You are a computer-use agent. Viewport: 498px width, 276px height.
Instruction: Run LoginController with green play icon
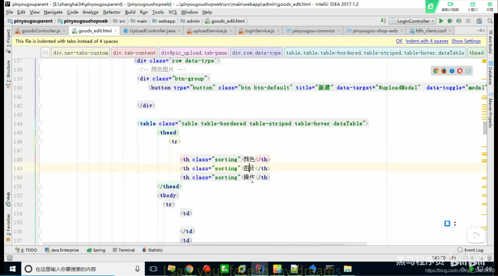click(x=441, y=21)
